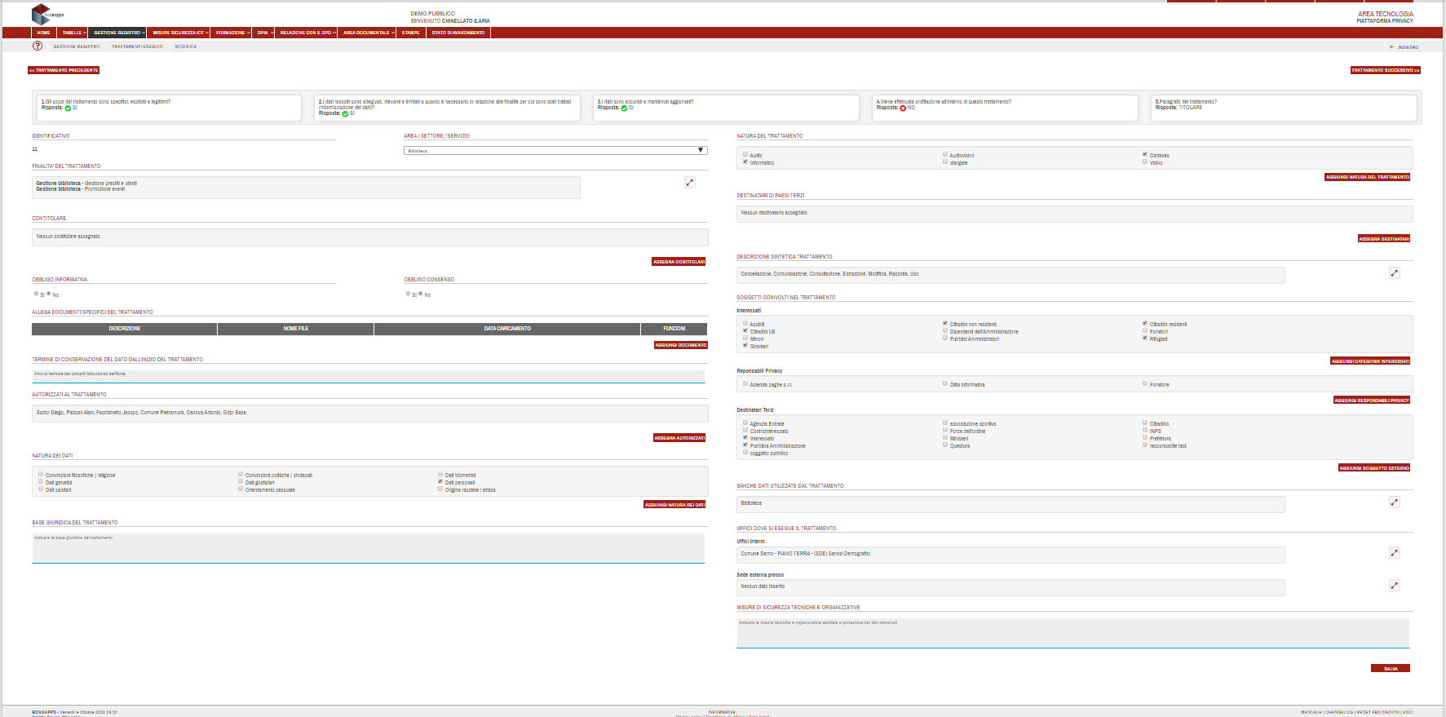The height and width of the screenshot is (717, 1446).
Task: Expand the Sede esterna presso field
Action: [x=1395, y=586]
